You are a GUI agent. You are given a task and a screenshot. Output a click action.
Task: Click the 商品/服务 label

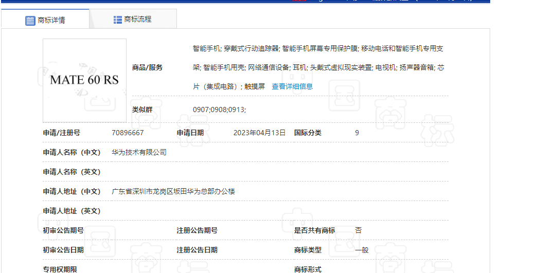[147, 67]
